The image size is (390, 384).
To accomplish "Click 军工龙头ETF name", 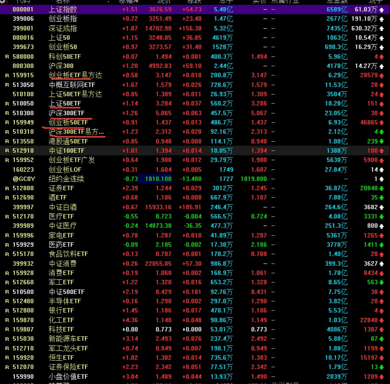I will [x=68, y=348].
